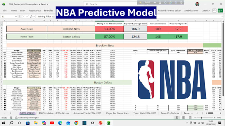Expand the formula bar chevron
The width and height of the screenshot is (225, 126).
(x=222, y=16)
